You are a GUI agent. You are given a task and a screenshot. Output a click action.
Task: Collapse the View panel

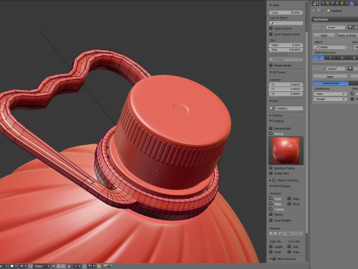point(271,5)
